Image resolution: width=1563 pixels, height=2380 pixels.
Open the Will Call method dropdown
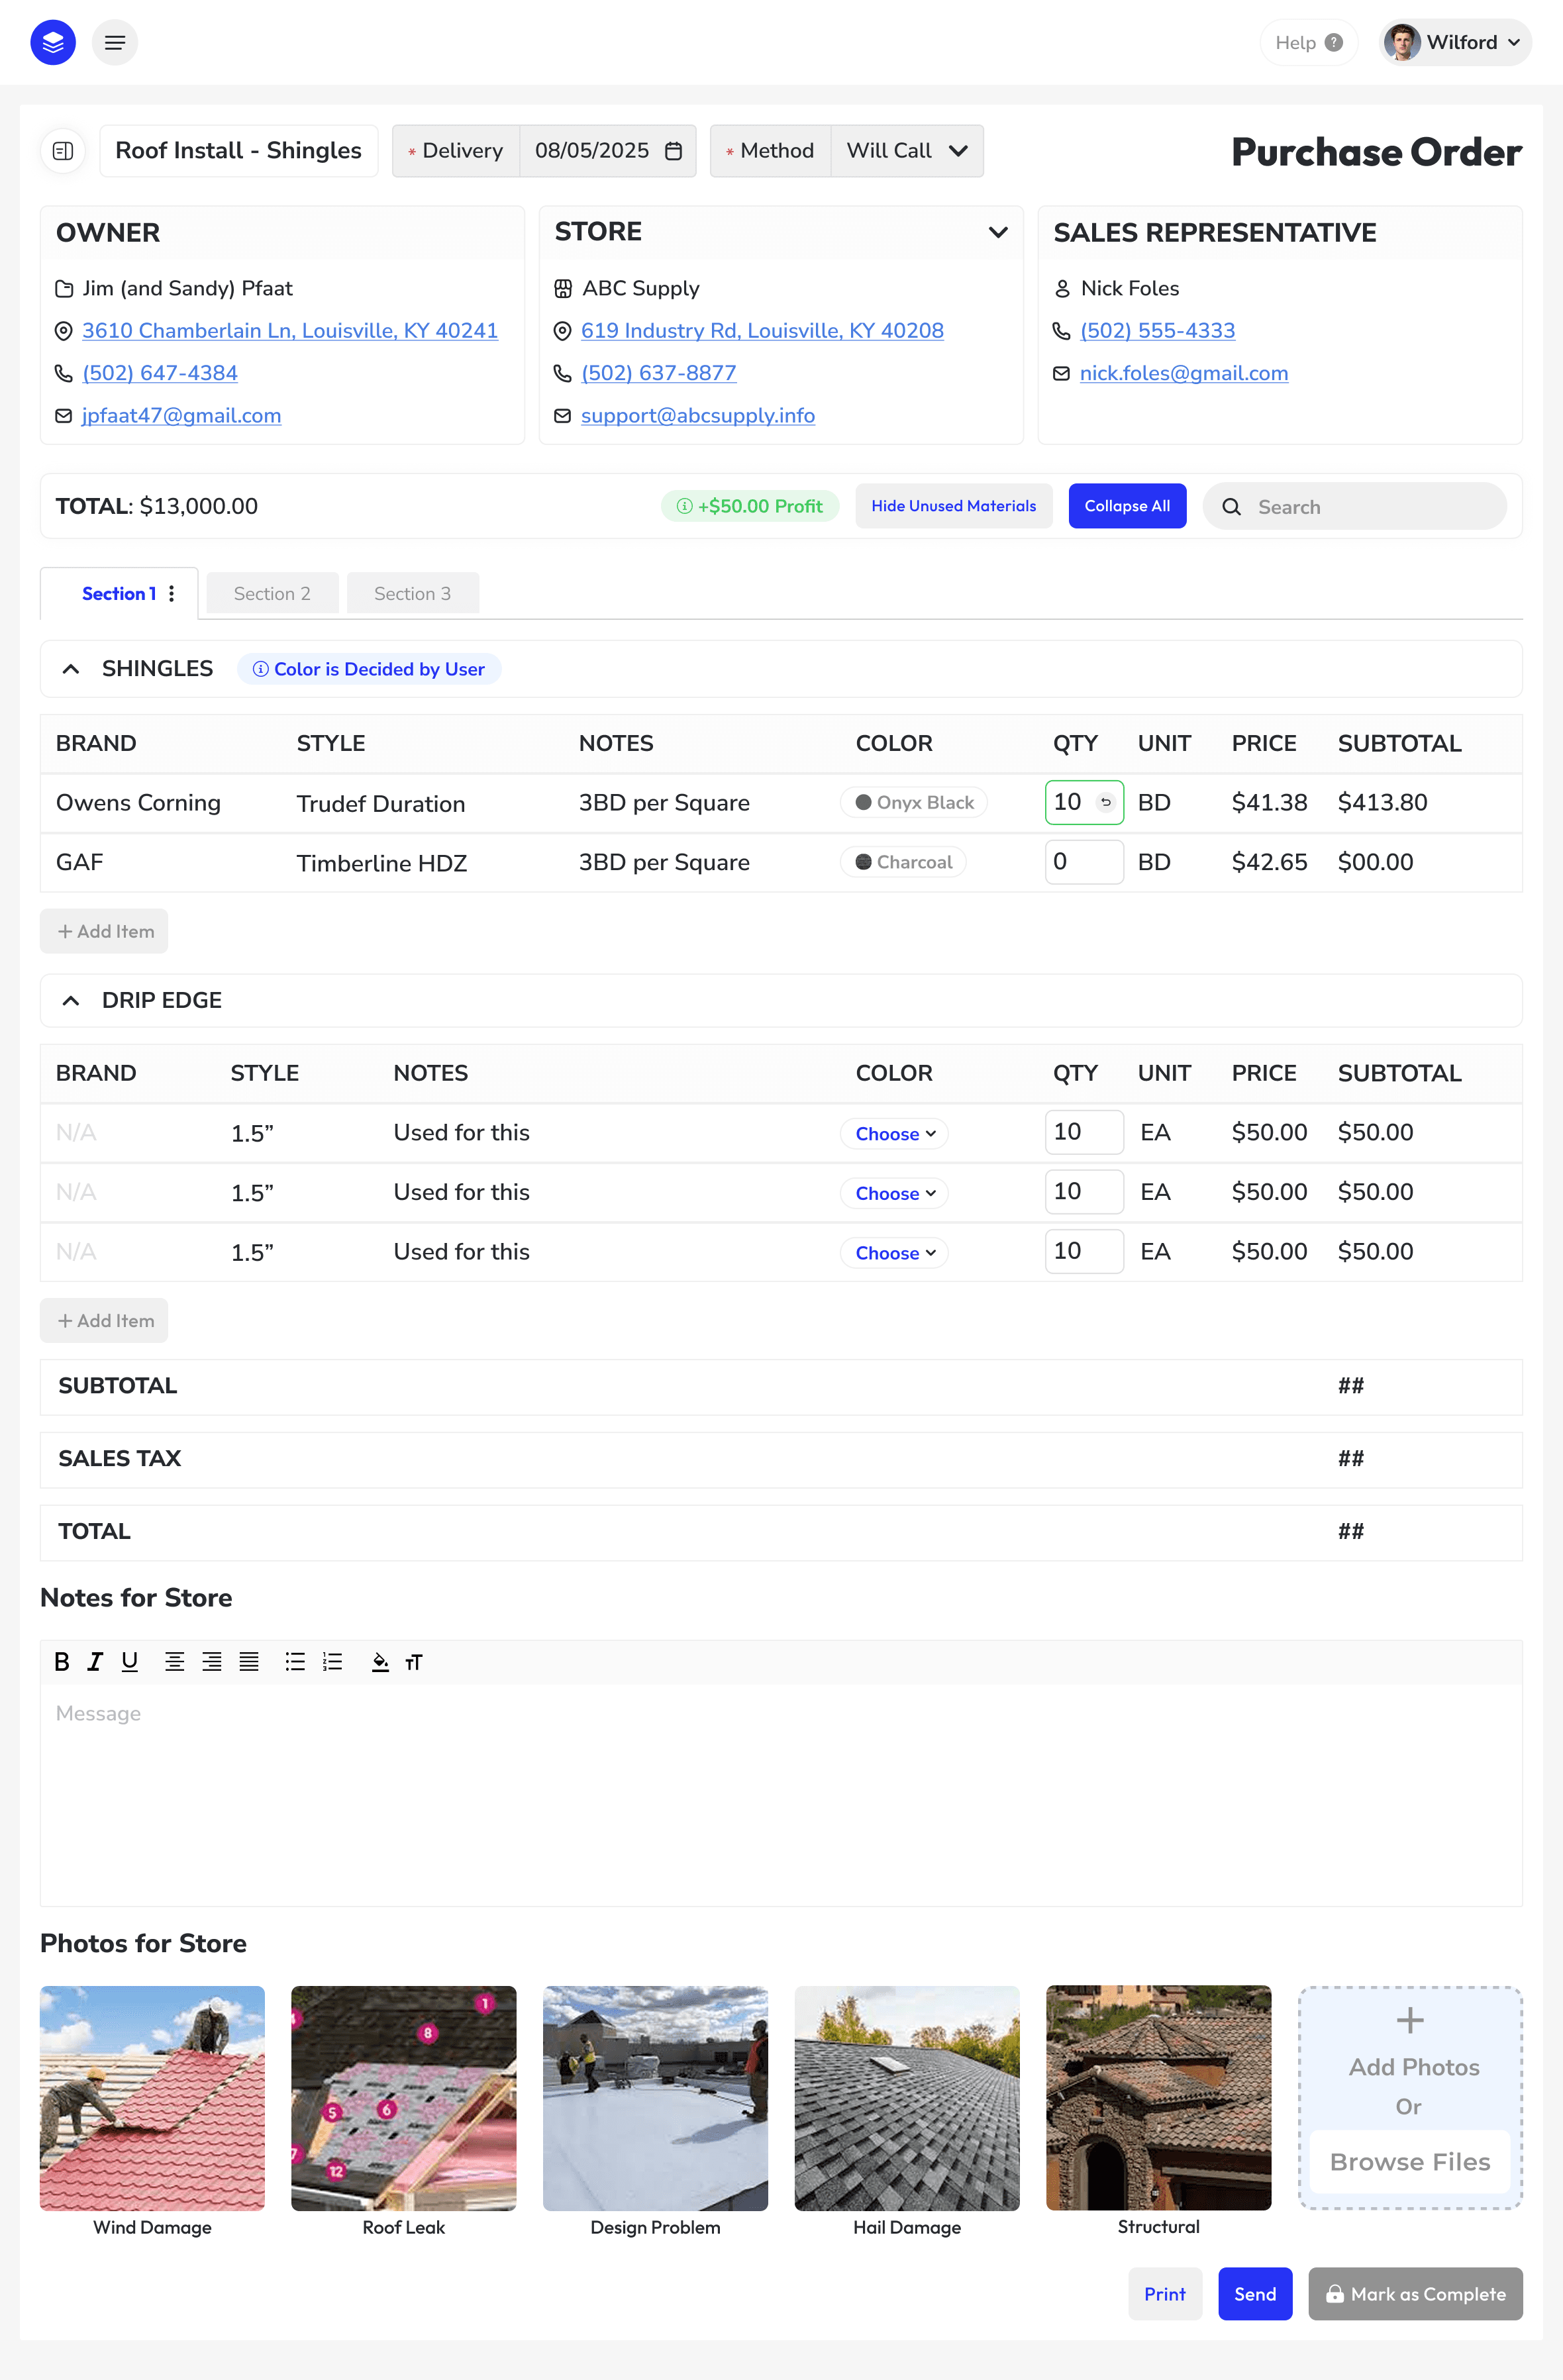[x=907, y=151]
